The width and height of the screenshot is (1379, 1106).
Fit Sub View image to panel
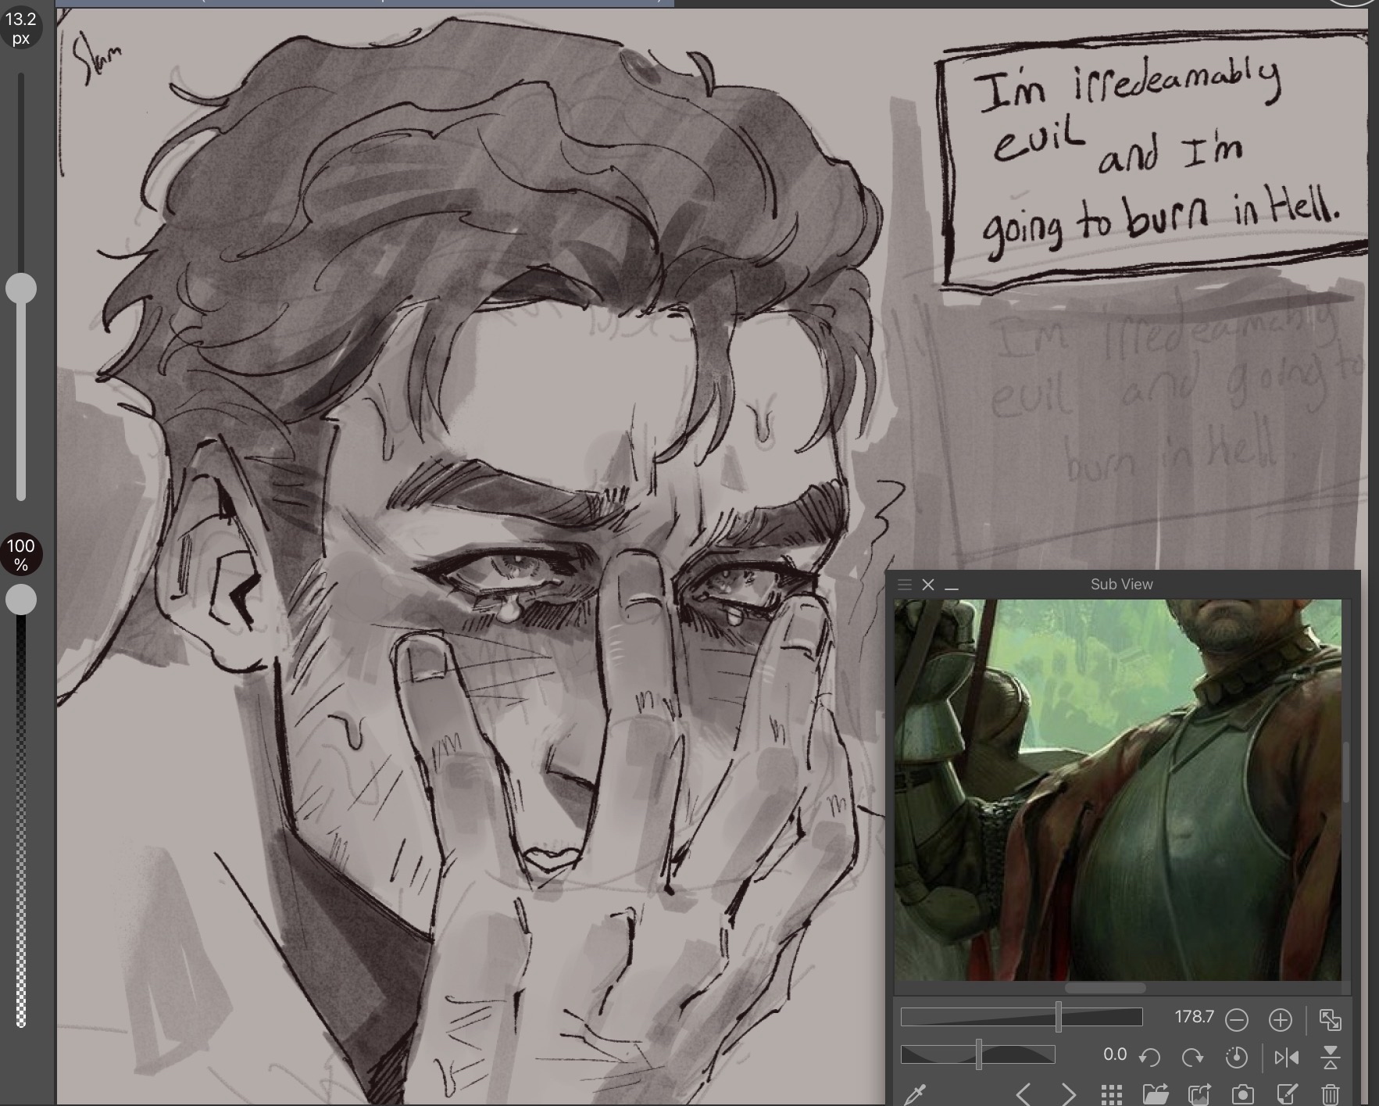pos(1330,1019)
